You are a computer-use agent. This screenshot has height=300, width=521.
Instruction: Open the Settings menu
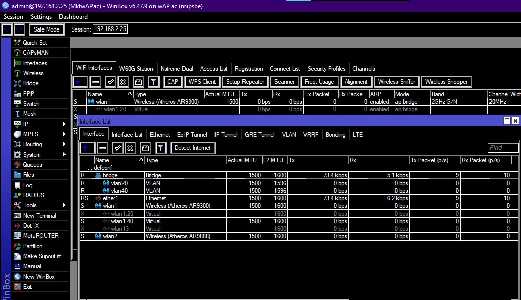41,17
